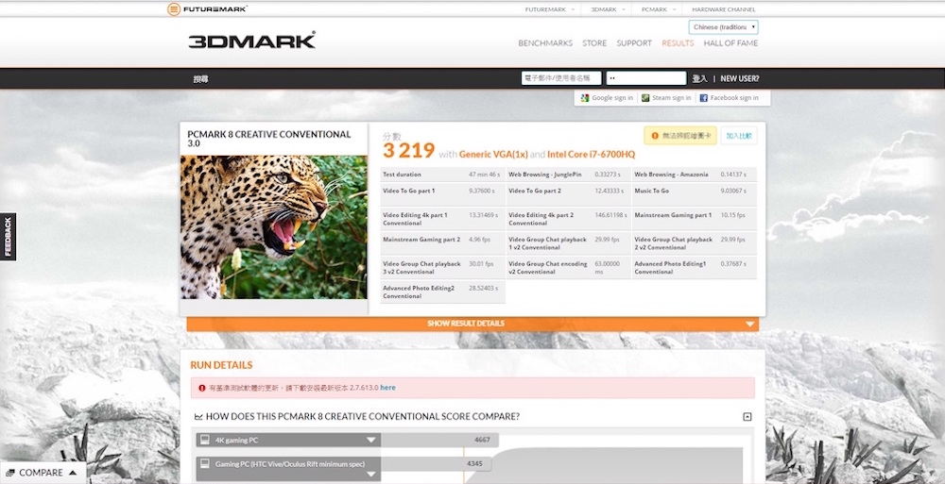The height and width of the screenshot is (484, 945).
Task: Go to Hall of Fame page
Action: [x=730, y=43]
